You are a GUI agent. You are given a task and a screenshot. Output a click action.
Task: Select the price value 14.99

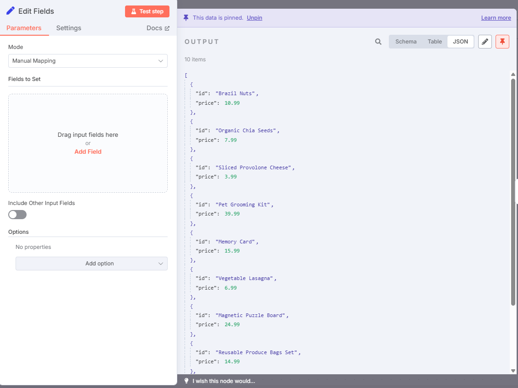pos(232,361)
